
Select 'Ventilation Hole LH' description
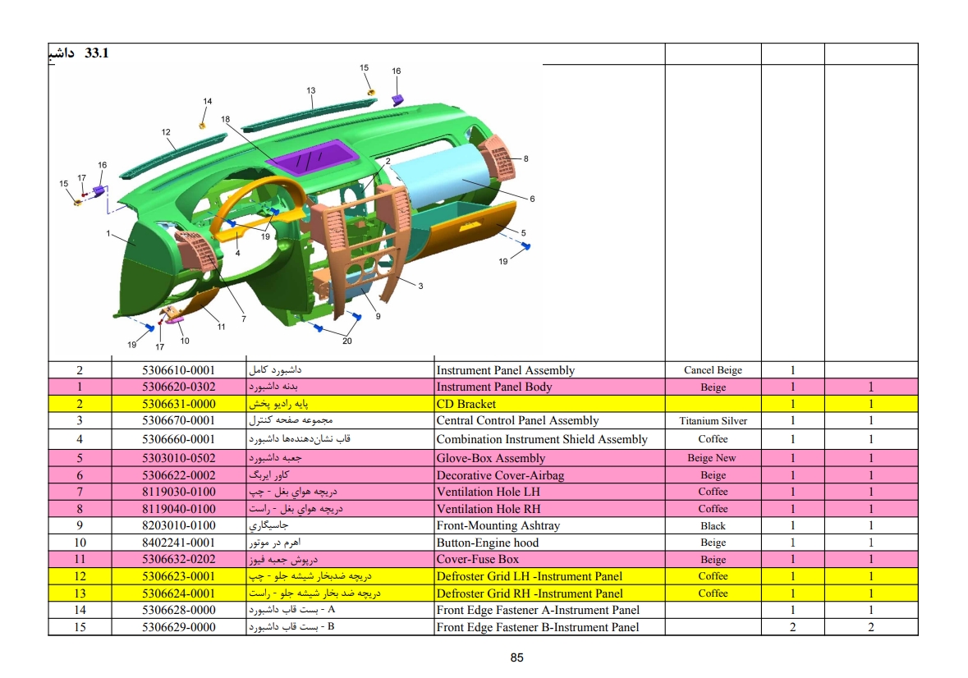point(488,492)
